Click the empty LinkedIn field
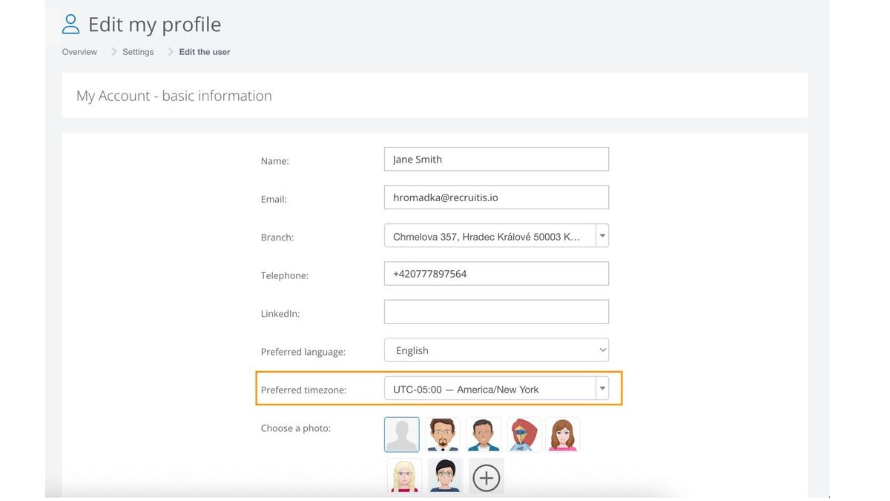This screenshot has height=501, width=890. point(496,312)
